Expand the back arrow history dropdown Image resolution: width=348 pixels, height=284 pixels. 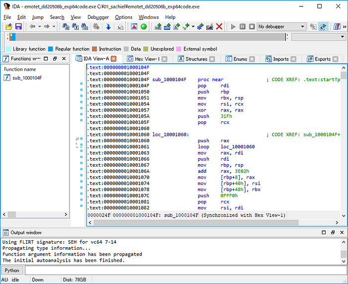point(40,26)
